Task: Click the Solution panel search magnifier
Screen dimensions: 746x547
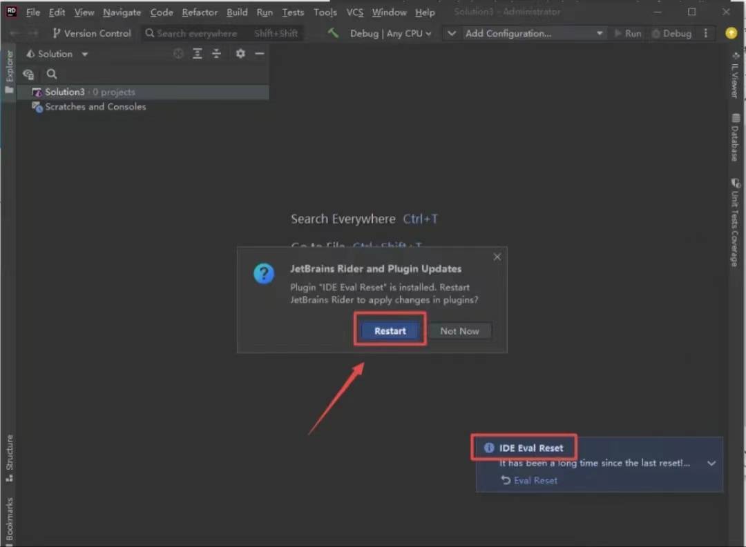Action: (x=52, y=74)
